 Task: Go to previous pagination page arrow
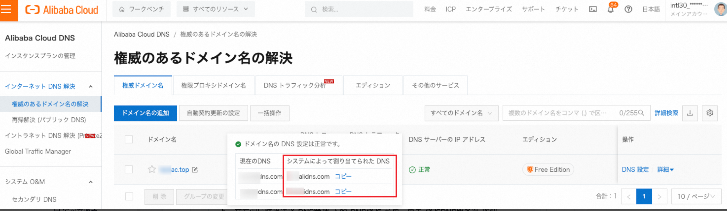pyautogui.click(x=629, y=196)
